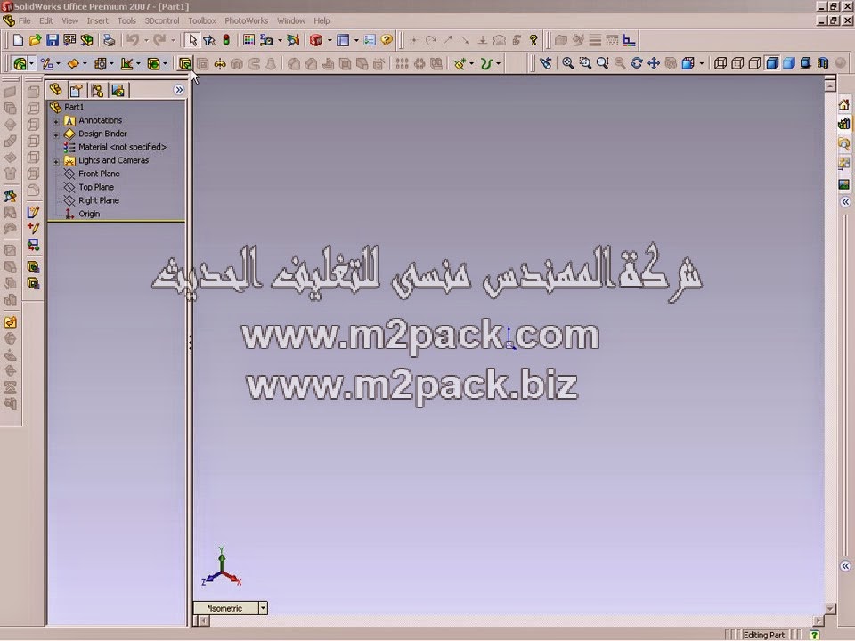The width and height of the screenshot is (855, 641).
Task: Open the Sketch pencil dropdown arrow
Action: pyautogui.click(x=59, y=64)
